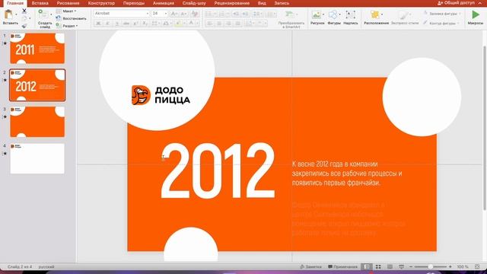Screen dimensions: 487x274
Task: Click the Вставить paste icon
Action: tap(8, 14)
